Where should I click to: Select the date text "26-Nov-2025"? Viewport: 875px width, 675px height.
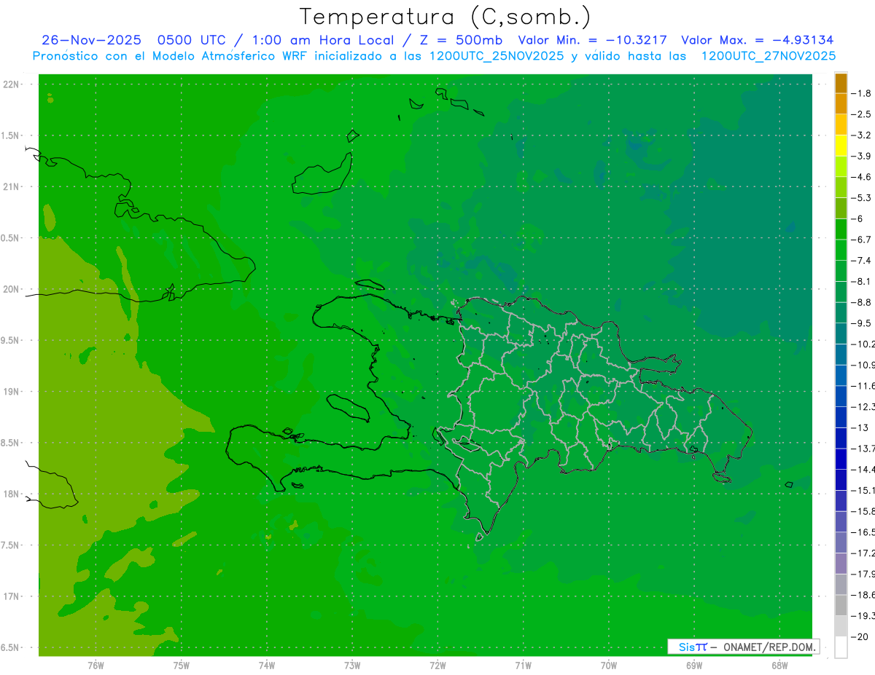click(91, 40)
